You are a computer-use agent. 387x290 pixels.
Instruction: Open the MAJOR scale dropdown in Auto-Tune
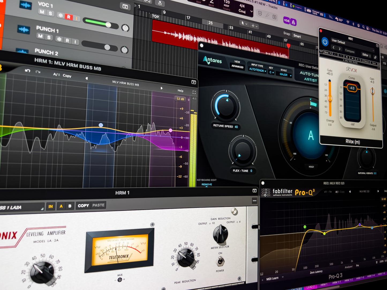point(285,75)
